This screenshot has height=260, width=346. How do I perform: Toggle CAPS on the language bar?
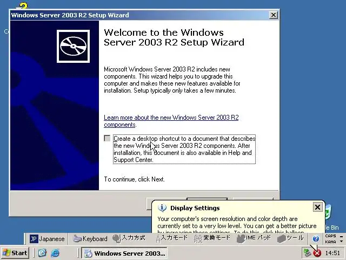[330, 236]
